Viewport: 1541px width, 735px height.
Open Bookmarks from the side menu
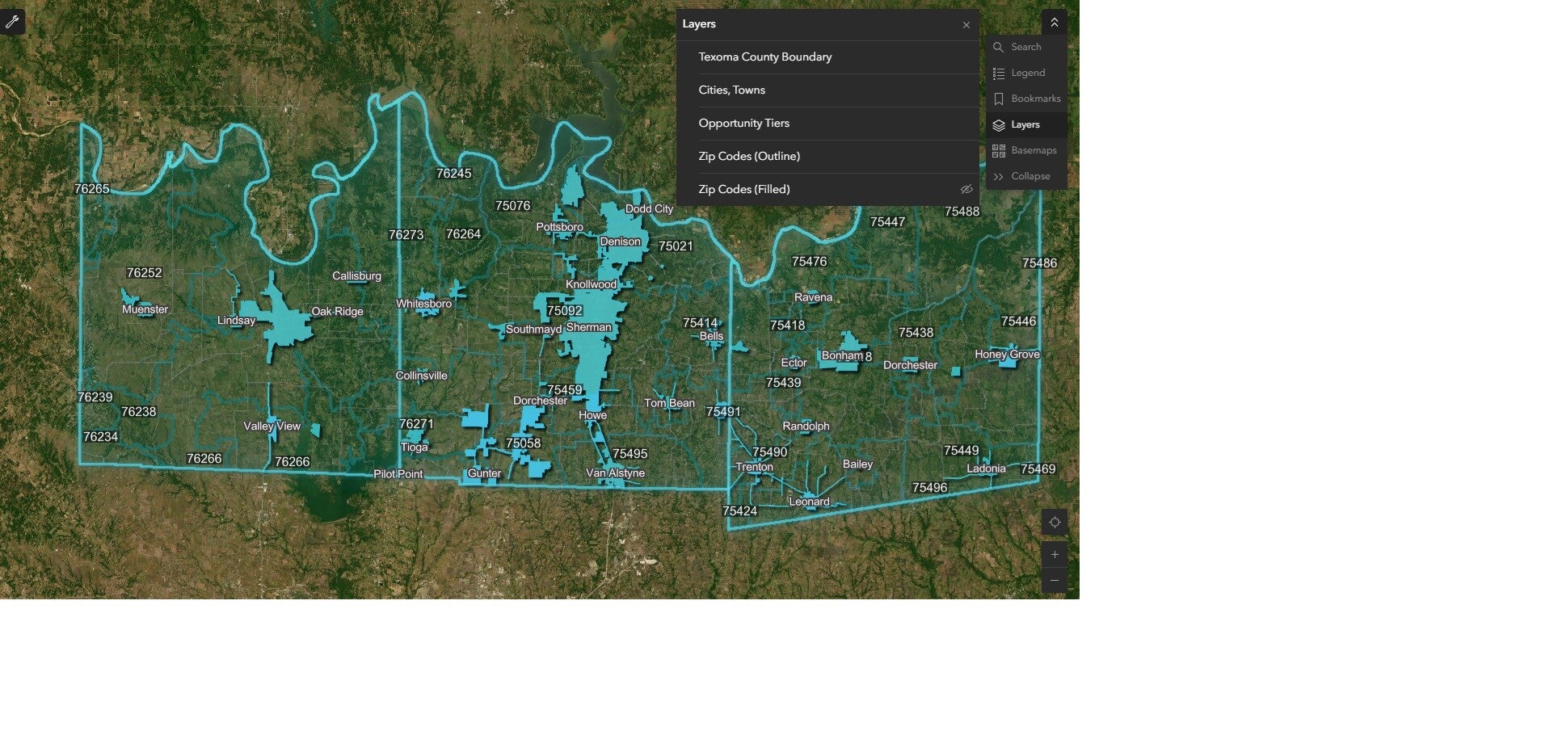(1026, 99)
